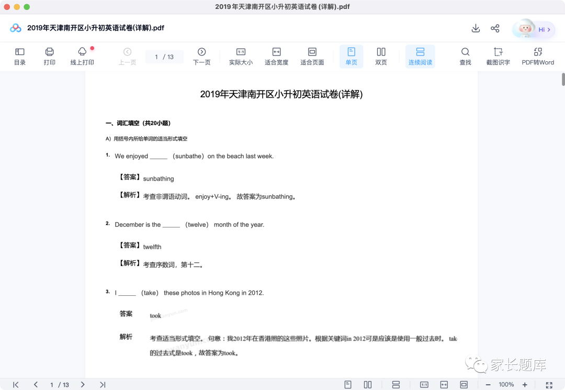This screenshot has height=390, width=565.
Task: Enter fullscreen with the expand icon
Action: [x=549, y=385]
